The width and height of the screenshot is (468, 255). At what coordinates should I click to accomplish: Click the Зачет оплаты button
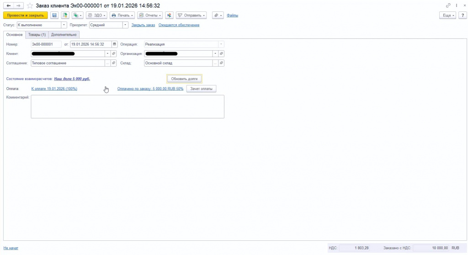[x=201, y=89]
